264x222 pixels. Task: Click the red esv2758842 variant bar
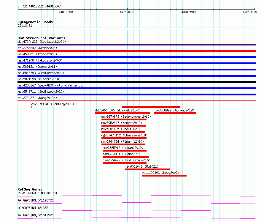point(136,51)
